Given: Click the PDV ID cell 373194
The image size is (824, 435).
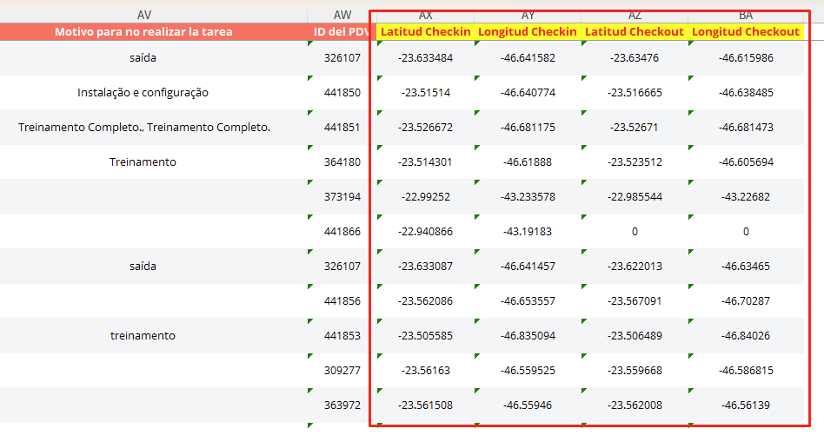Looking at the screenshot, I should (342, 197).
